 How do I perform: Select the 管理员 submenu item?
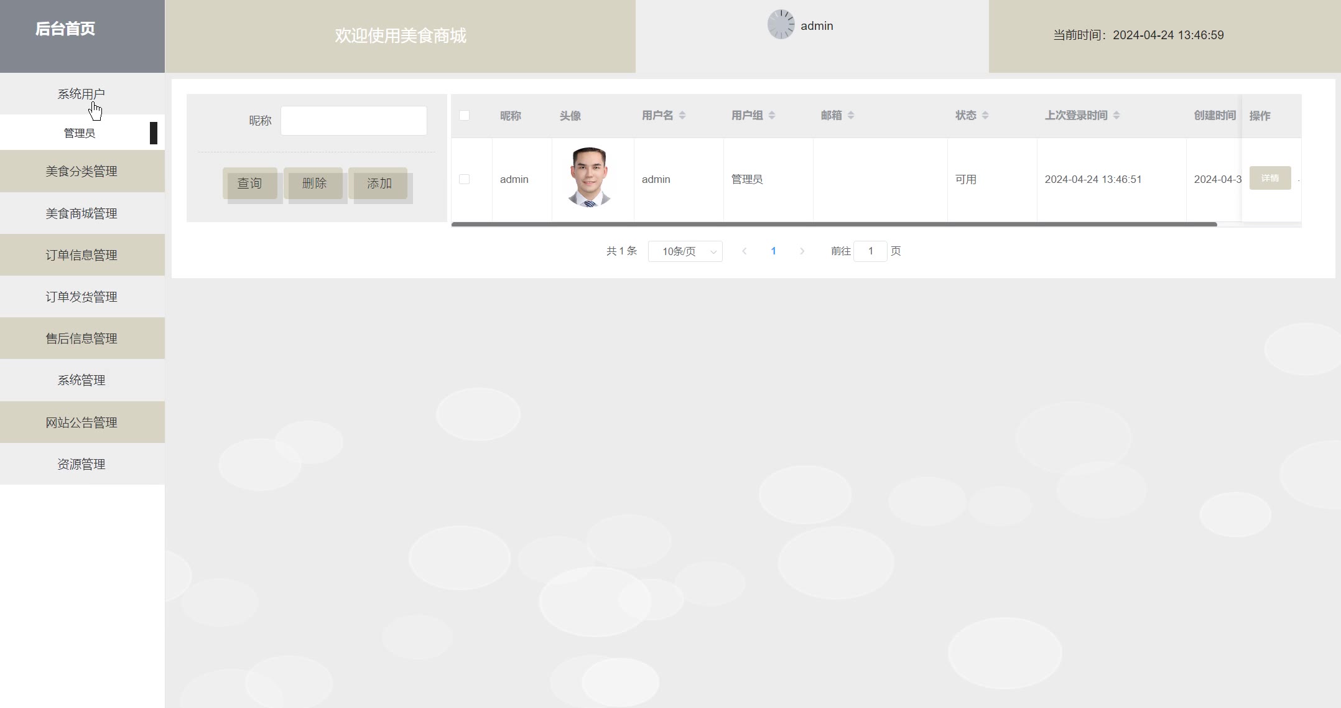(x=80, y=133)
